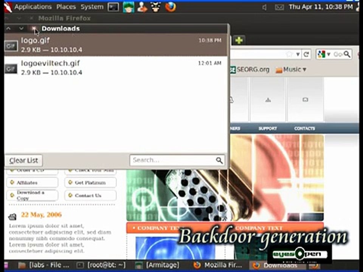Click the collage banner image on webpage
This screenshot has height=272, width=363.
(225, 195)
